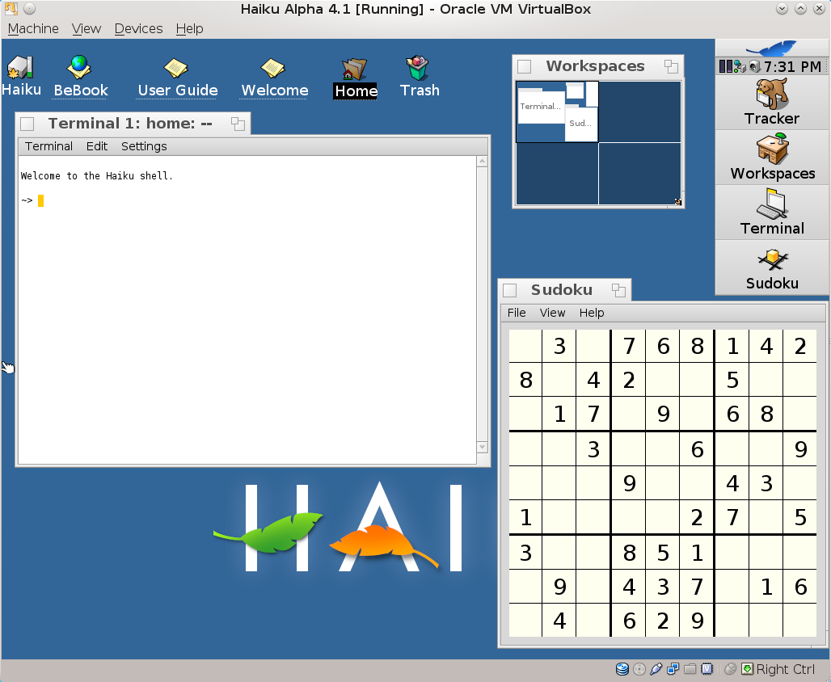Screen dimensions: 831x682
Task: Click the Haiku leaf Deskbar menu
Action: pos(772,48)
